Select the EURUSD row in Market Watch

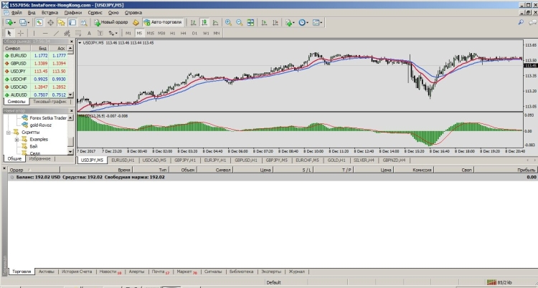click(x=36, y=55)
